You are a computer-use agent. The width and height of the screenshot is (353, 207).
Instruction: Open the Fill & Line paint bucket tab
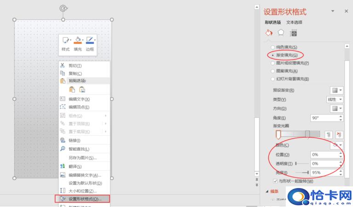point(268,33)
